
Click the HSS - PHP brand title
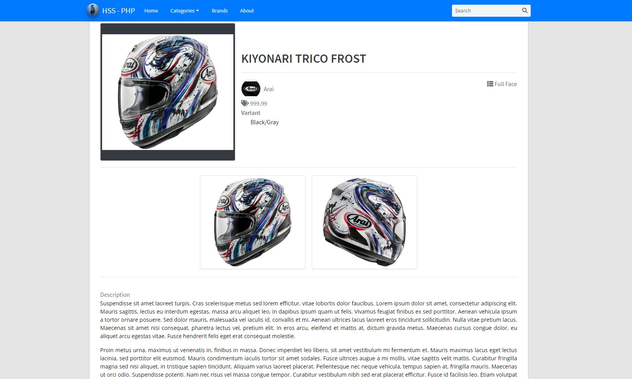click(118, 11)
